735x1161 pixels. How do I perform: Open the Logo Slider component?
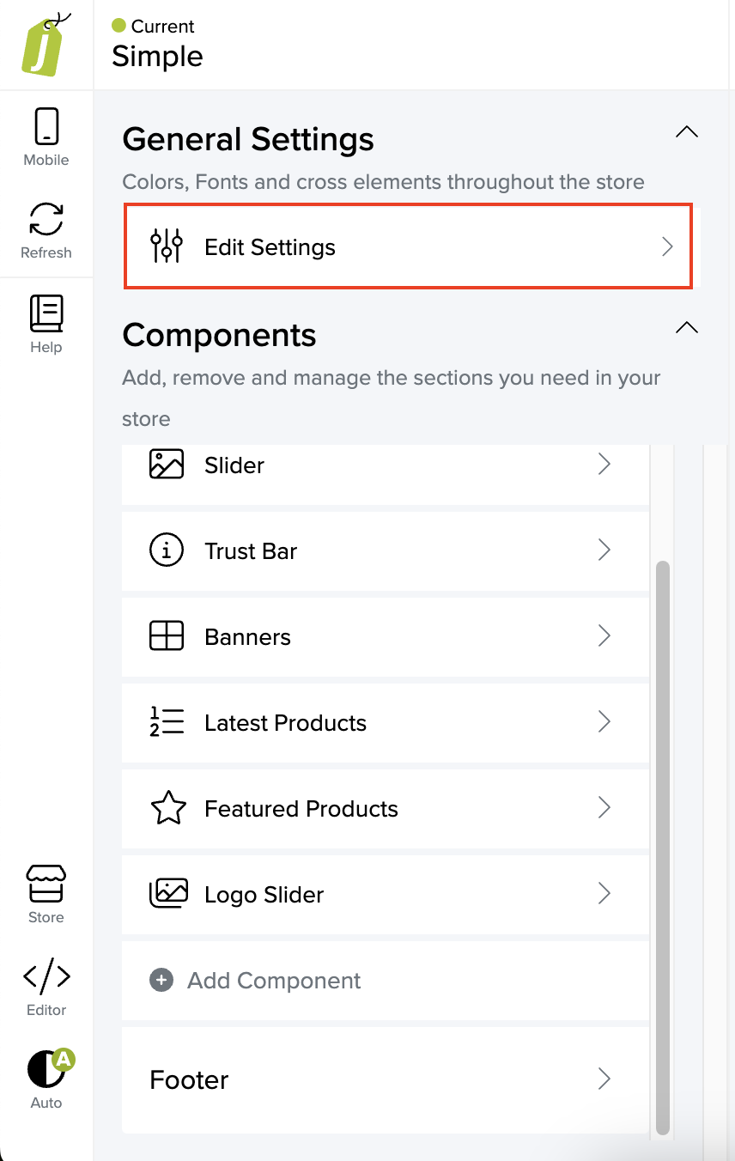(x=385, y=895)
